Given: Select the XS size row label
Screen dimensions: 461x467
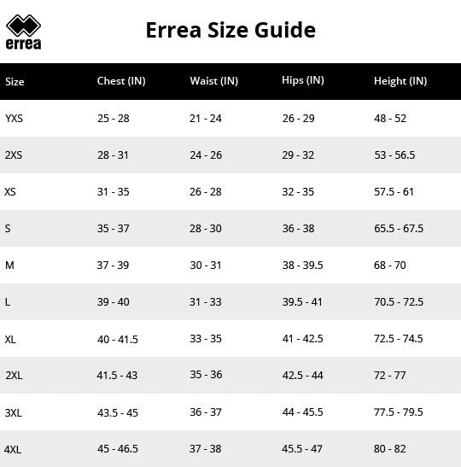Looking at the screenshot, I should click(x=10, y=192).
